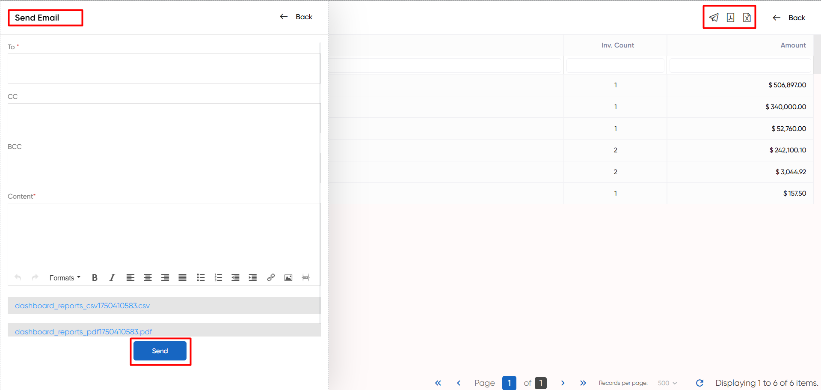The height and width of the screenshot is (390, 821).
Task: Click the BCC field
Action: coord(164,168)
